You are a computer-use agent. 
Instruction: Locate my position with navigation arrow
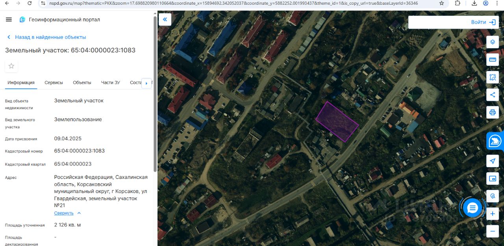click(x=493, y=161)
